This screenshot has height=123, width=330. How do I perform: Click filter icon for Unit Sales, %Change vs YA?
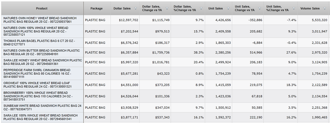point(294,9)
